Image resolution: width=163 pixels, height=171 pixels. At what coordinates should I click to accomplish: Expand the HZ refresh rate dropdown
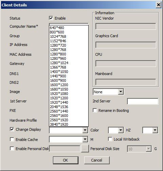point(155,130)
